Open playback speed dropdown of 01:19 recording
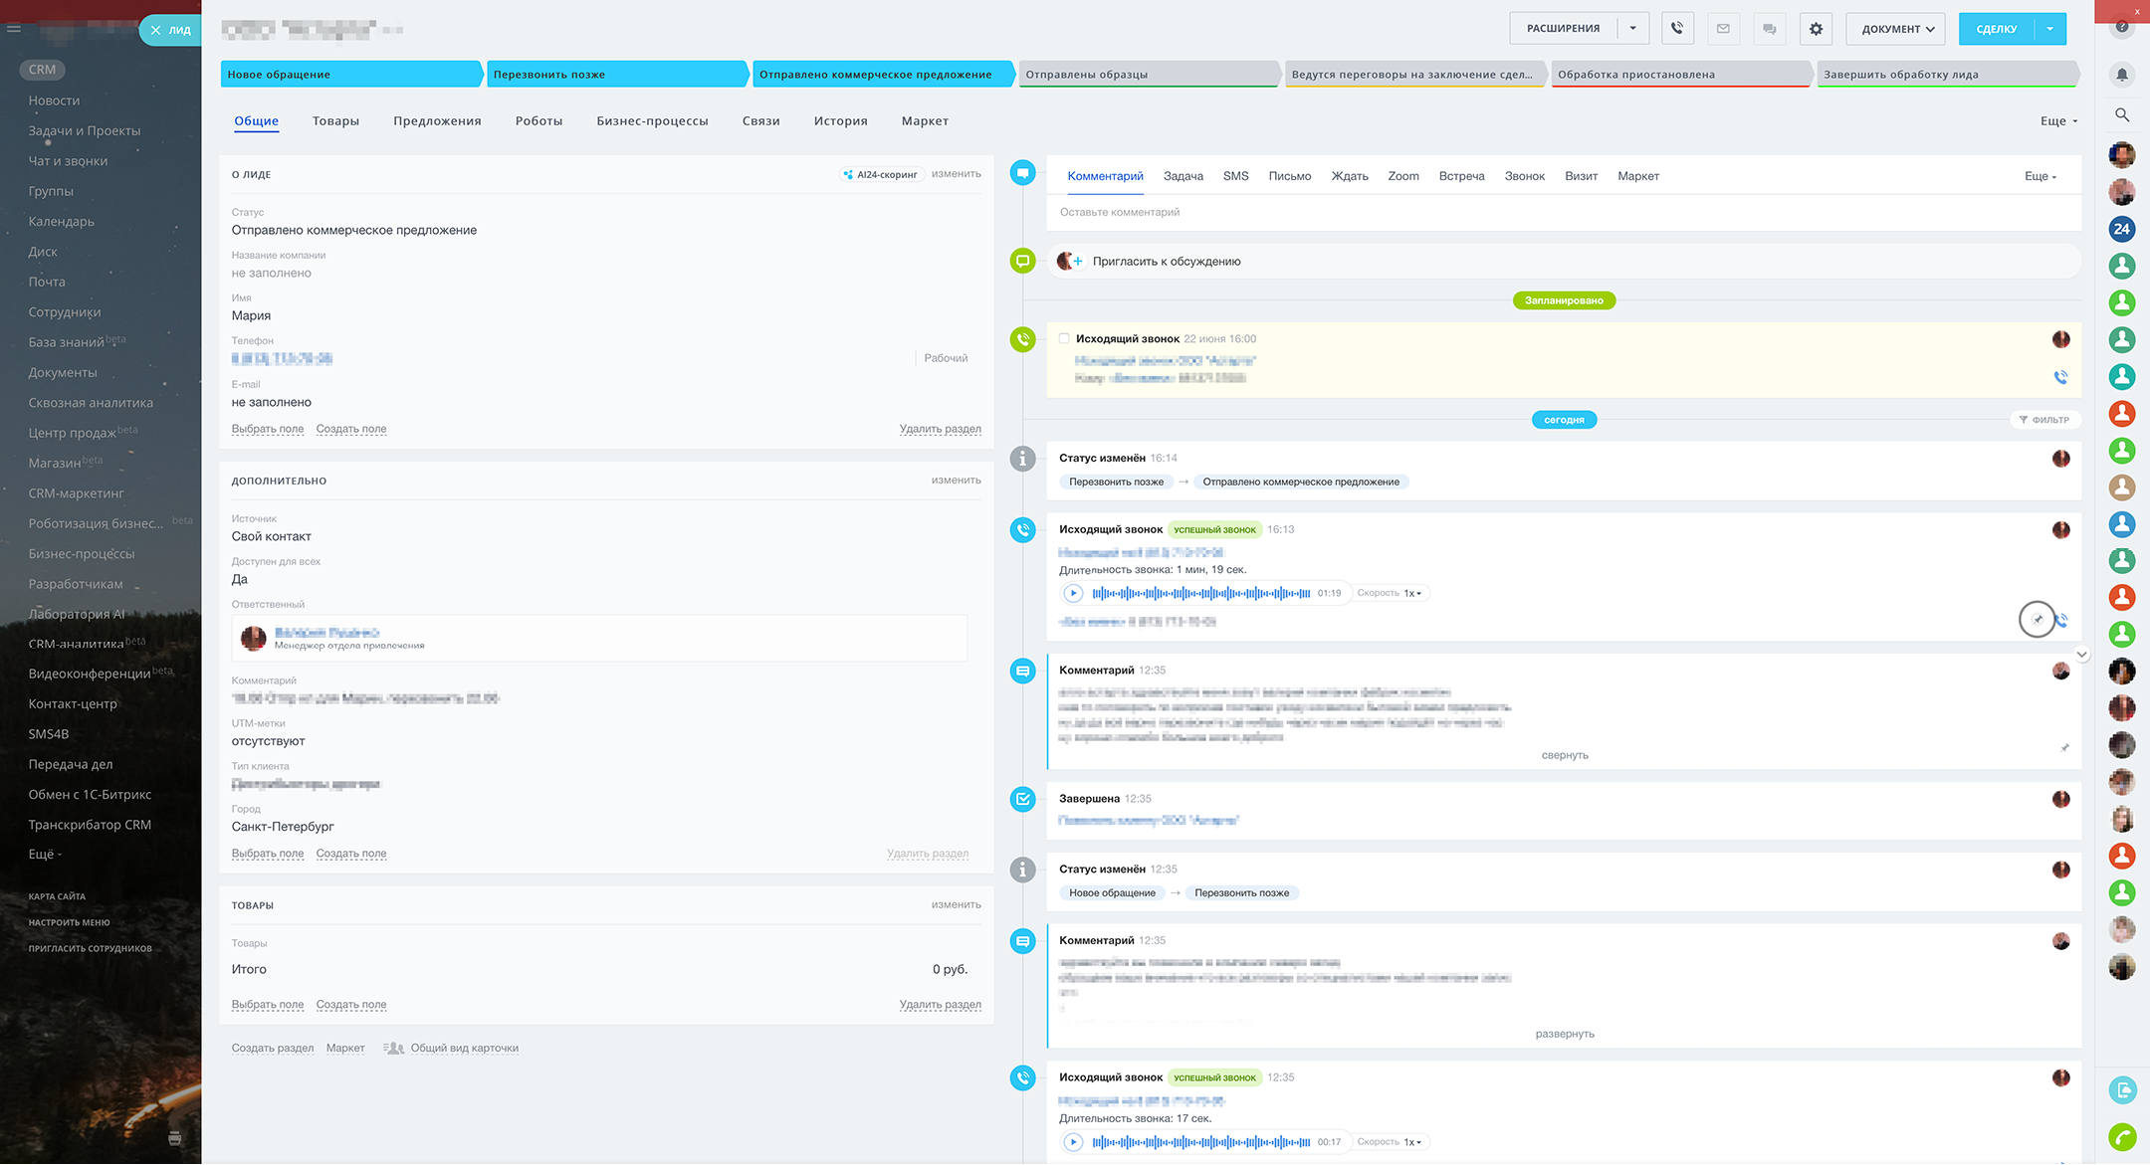The height and width of the screenshot is (1165, 2150). (1412, 593)
